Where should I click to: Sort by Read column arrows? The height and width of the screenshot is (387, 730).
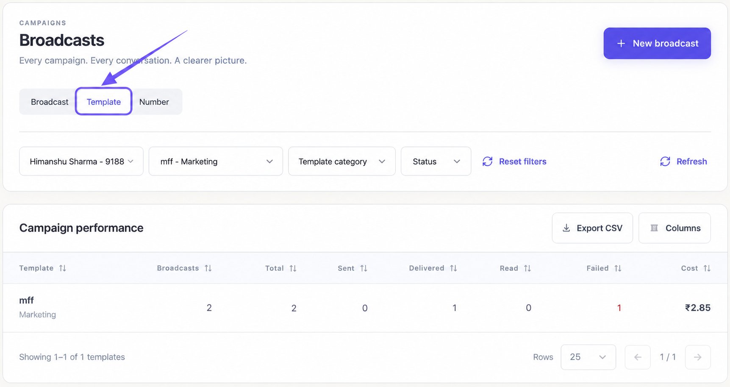pos(527,268)
